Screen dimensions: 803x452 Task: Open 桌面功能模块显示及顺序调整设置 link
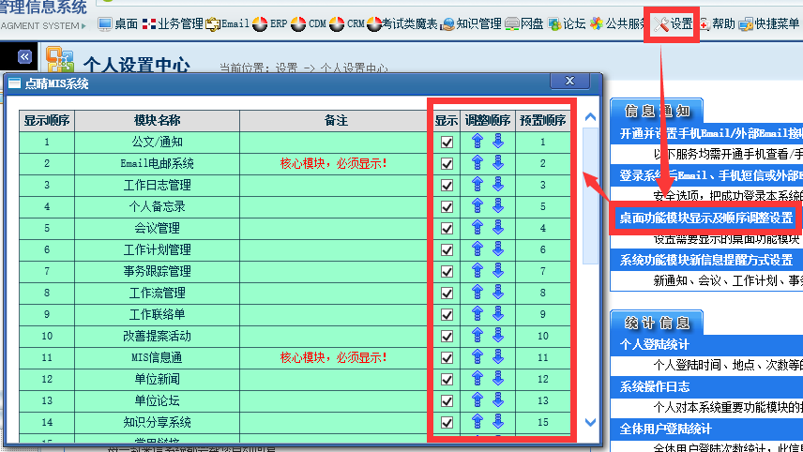pos(706,218)
